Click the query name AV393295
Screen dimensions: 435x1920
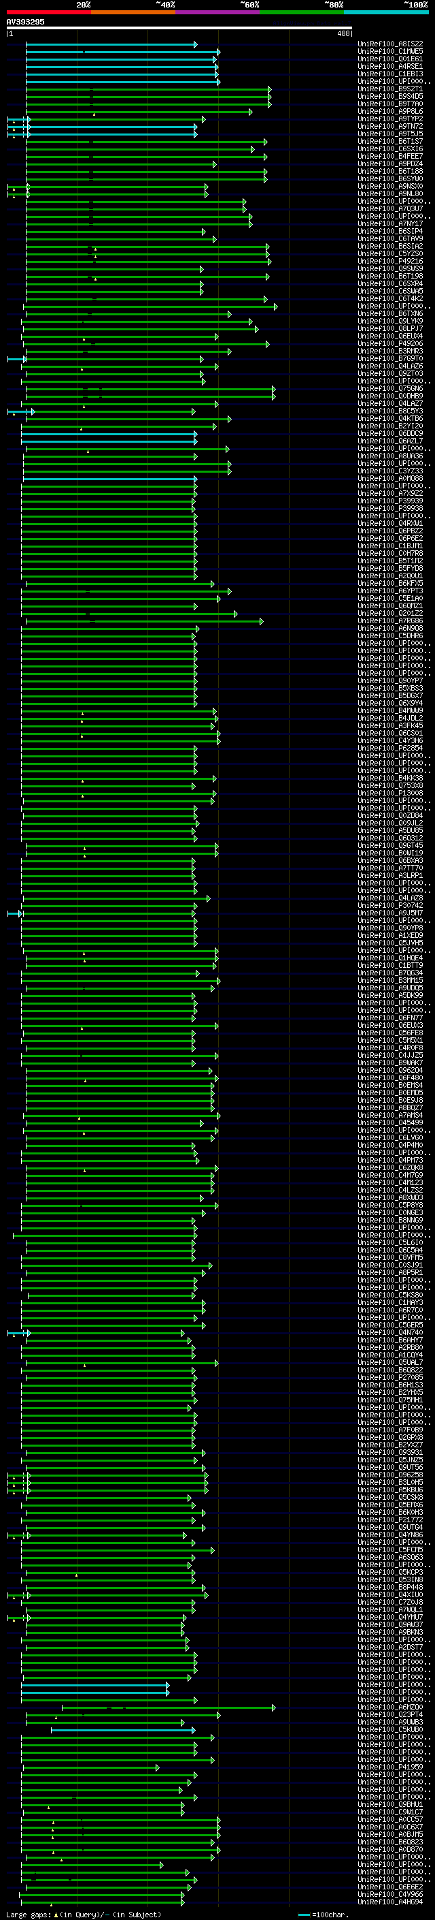pyautogui.click(x=25, y=22)
